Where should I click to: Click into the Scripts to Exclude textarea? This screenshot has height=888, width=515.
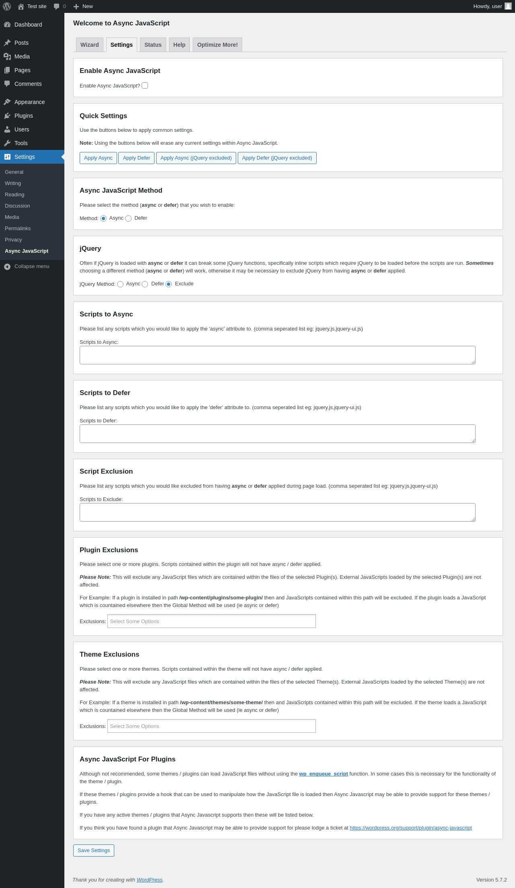277,512
